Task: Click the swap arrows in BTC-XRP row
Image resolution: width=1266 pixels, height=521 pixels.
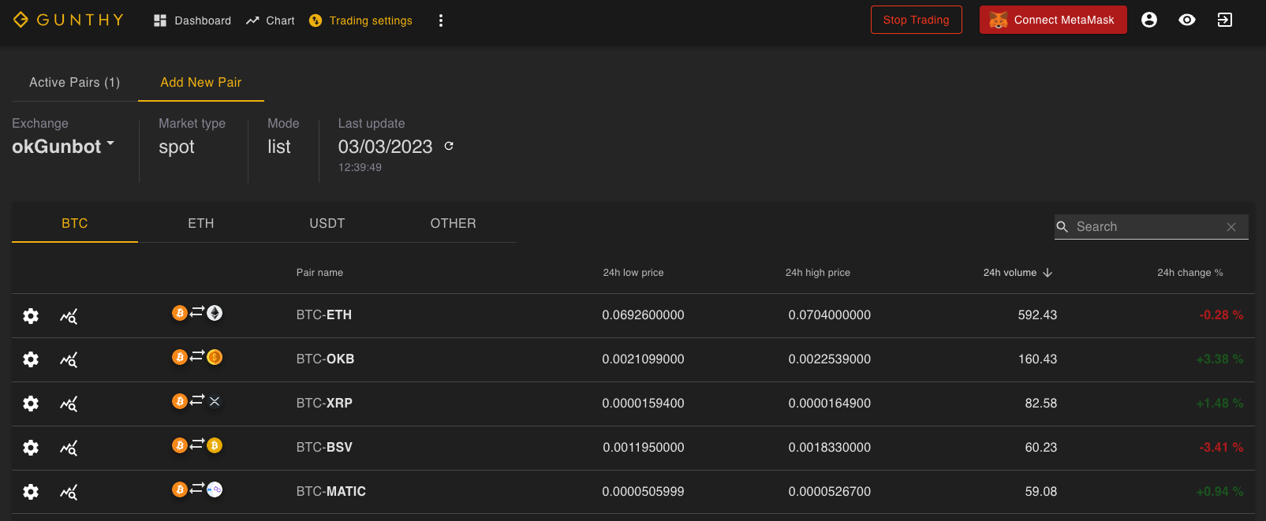Action: [197, 400]
